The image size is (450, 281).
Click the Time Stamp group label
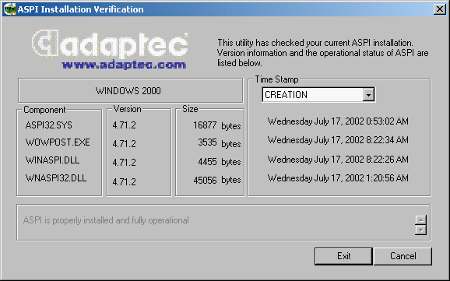[276, 79]
